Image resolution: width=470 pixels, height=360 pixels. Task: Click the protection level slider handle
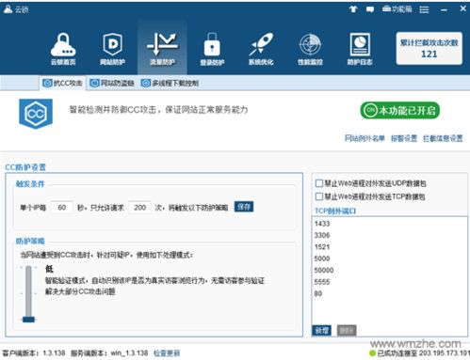tap(28, 320)
